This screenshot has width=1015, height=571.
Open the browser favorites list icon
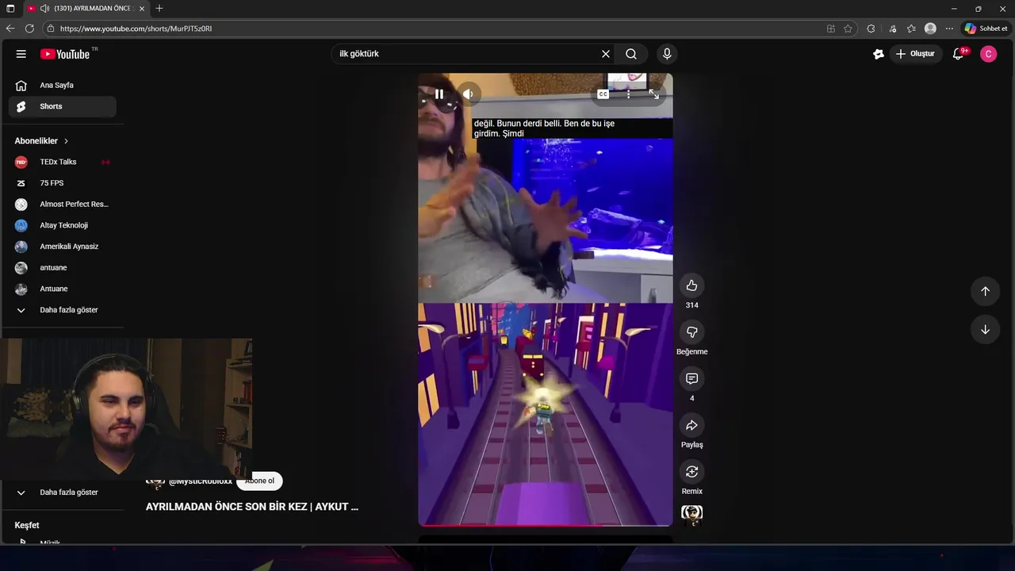click(x=911, y=29)
